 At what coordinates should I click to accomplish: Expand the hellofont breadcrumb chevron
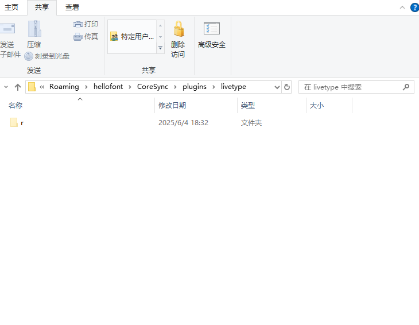130,87
